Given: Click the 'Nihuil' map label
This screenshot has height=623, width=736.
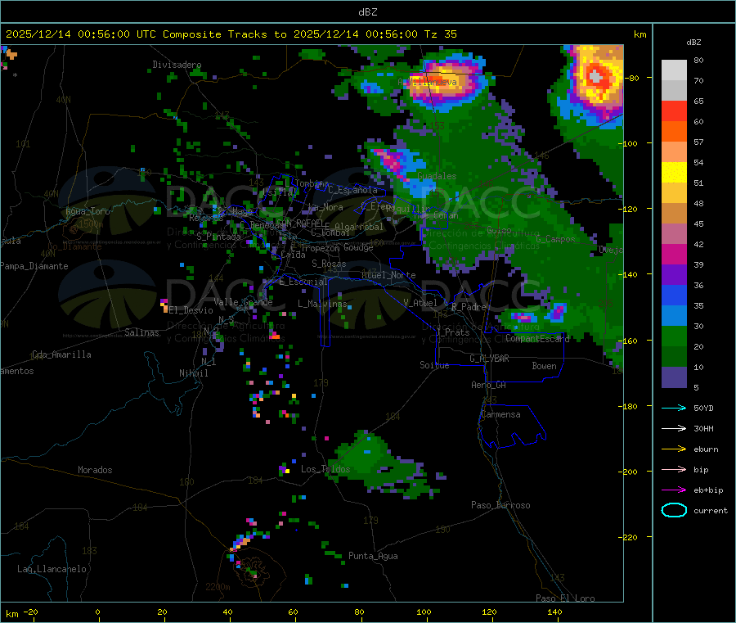Looking at the screenshot, I should (x=193, y=373).
